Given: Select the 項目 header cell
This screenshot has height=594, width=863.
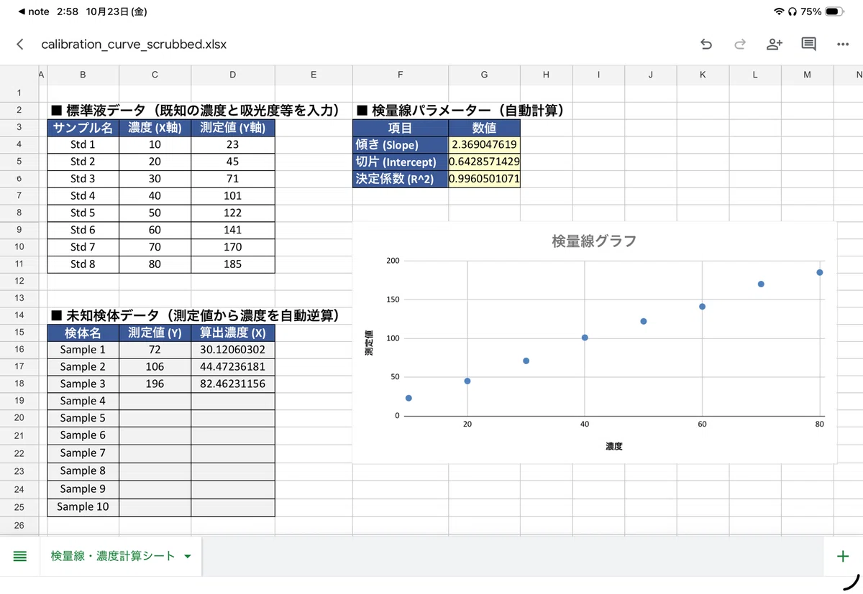Looking at the screenshot, I should click(x=400, y=128).
